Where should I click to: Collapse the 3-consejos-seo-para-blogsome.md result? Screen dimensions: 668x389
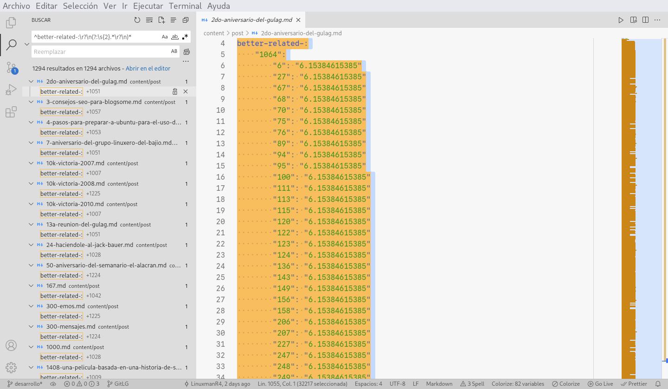point(31,102)
